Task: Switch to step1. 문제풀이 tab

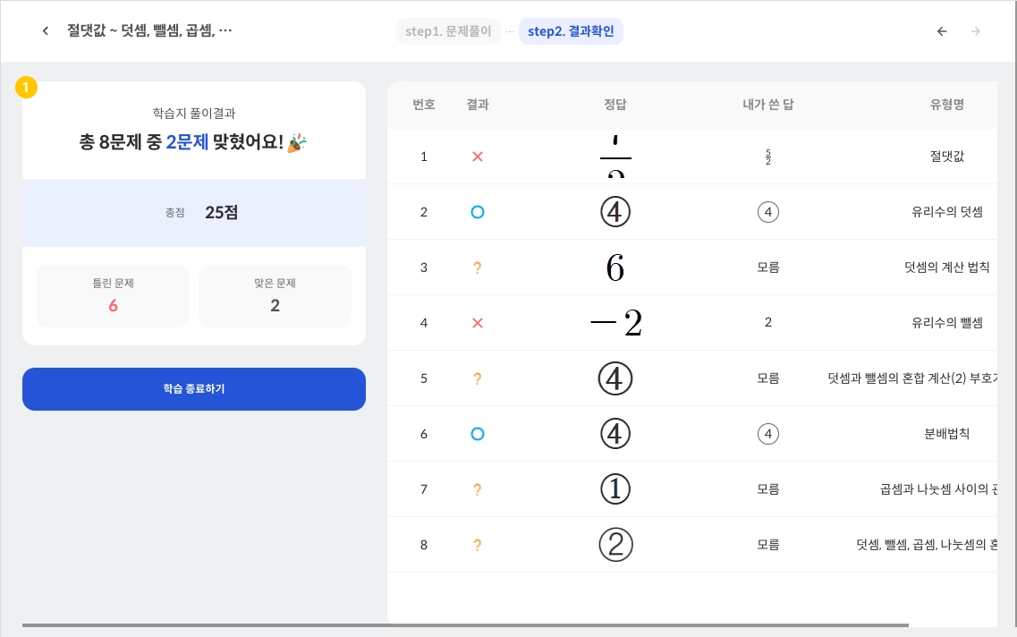Action: pyautogui.click(x=448, y=31)
